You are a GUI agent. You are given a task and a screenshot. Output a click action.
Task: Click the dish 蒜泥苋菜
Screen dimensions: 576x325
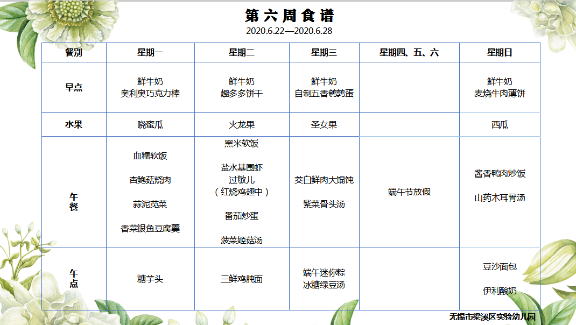(x=150, y=204)
